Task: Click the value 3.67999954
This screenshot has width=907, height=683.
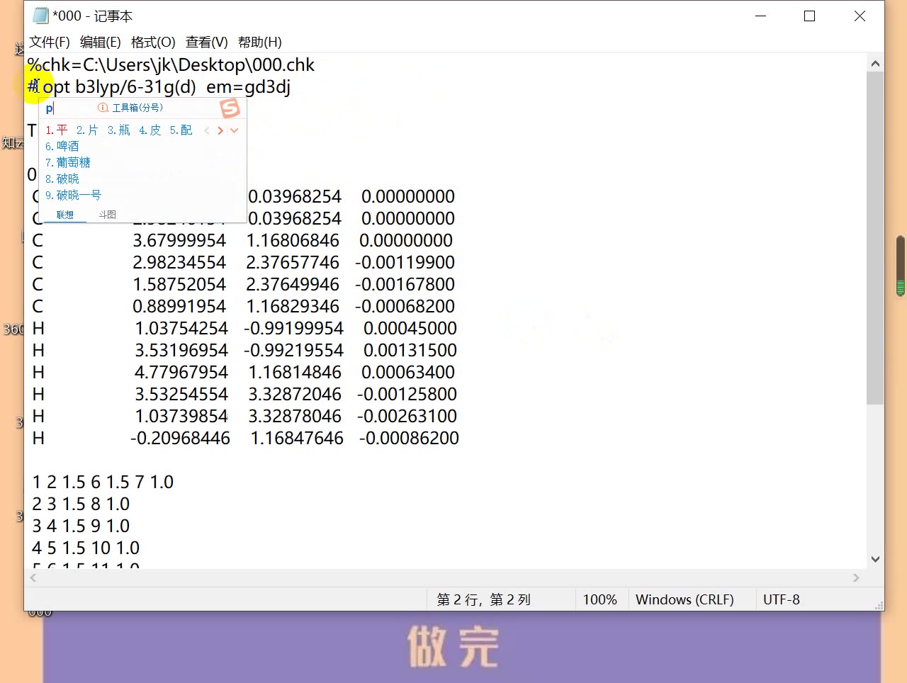Action: (x=179, y=241)
